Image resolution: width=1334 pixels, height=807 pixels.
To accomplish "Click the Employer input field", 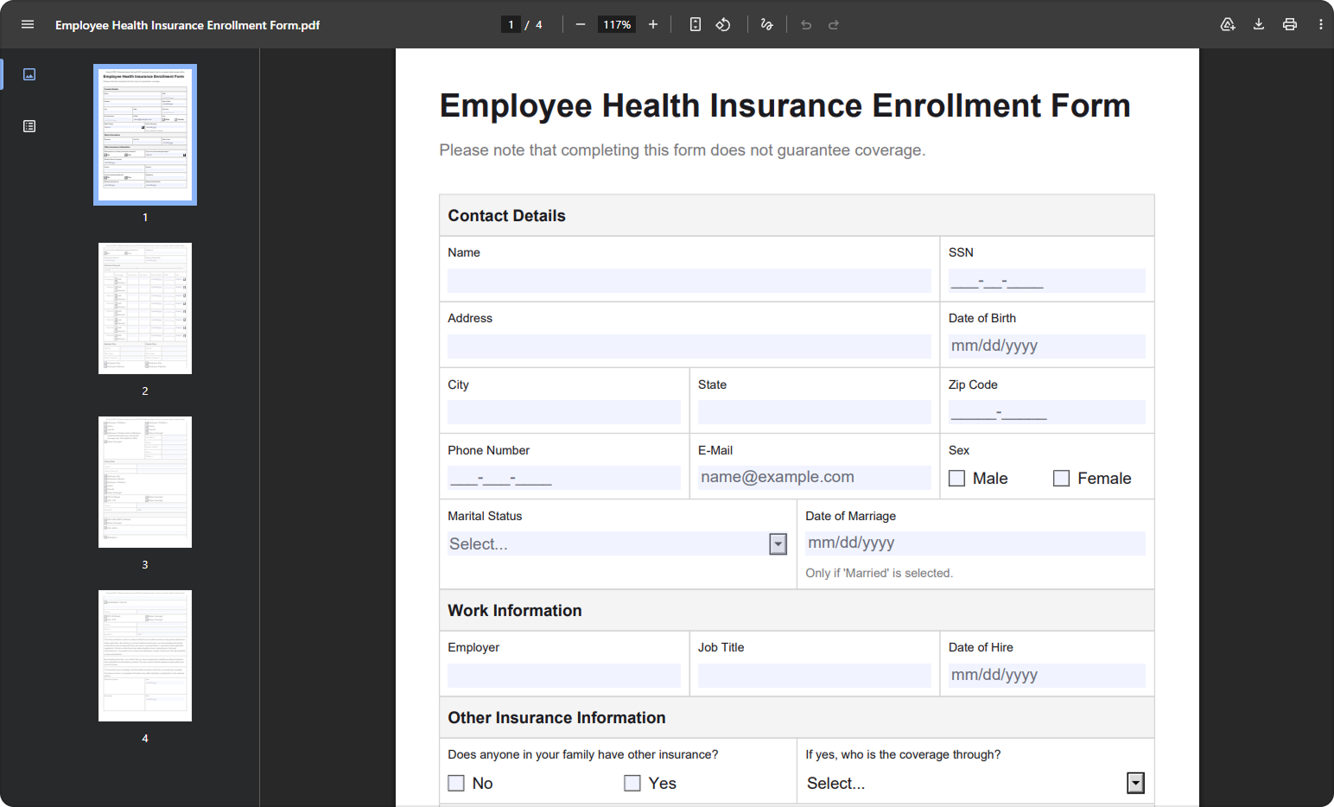I will (564, 676).
